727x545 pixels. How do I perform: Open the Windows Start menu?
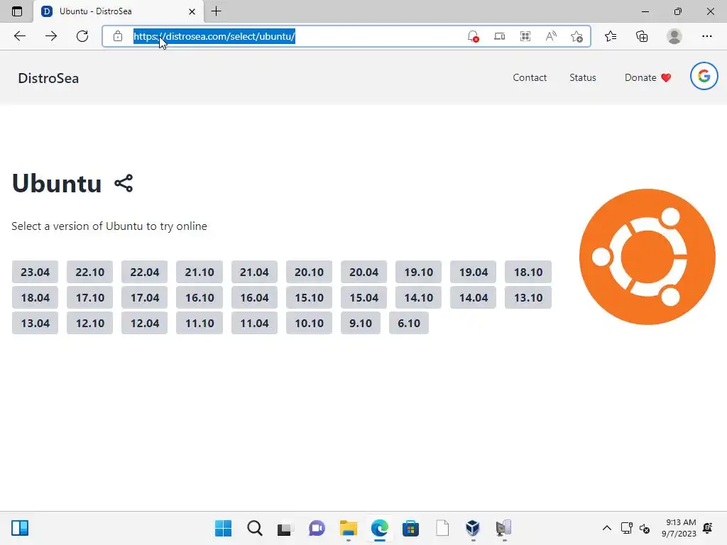click(x=224, y=528)
